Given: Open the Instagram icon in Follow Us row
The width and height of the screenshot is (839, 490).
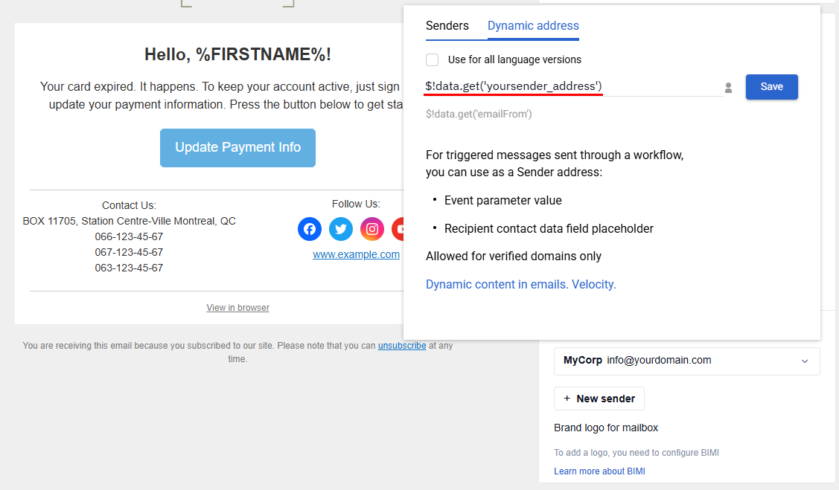Looking at the screenshot, I should 372,229.
